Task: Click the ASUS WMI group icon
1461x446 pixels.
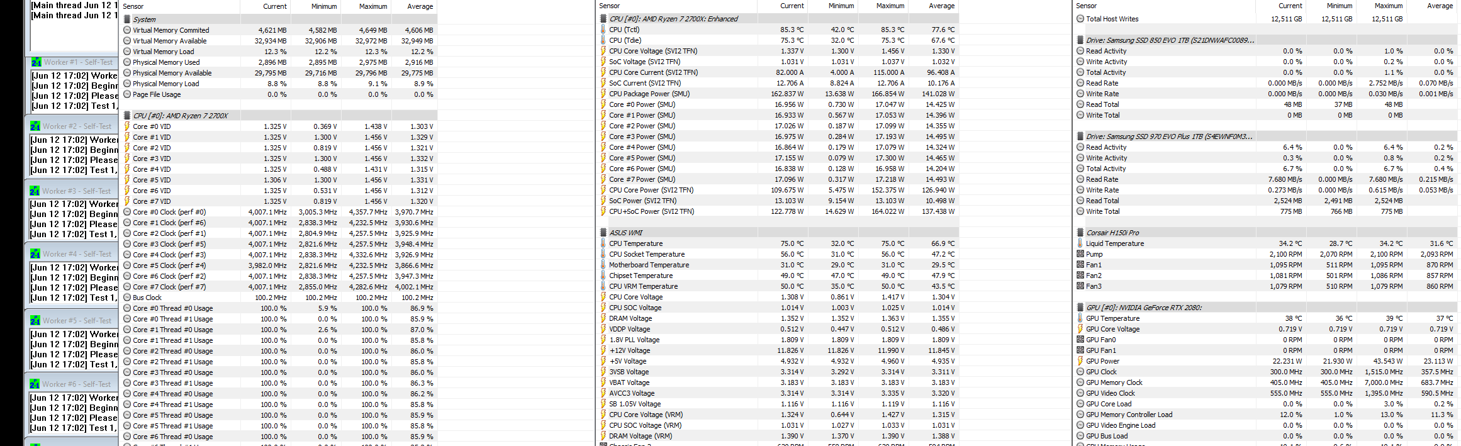Action: tap(603, 233)
